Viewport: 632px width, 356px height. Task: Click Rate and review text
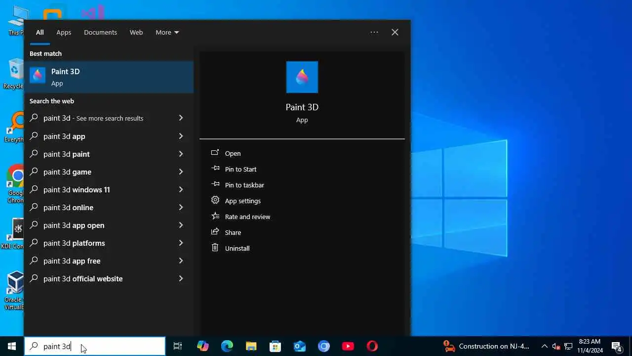247,217
